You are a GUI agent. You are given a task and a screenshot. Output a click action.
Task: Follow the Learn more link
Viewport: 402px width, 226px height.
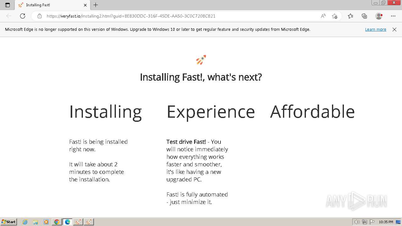pyautogui.click(x=376, y=30)
